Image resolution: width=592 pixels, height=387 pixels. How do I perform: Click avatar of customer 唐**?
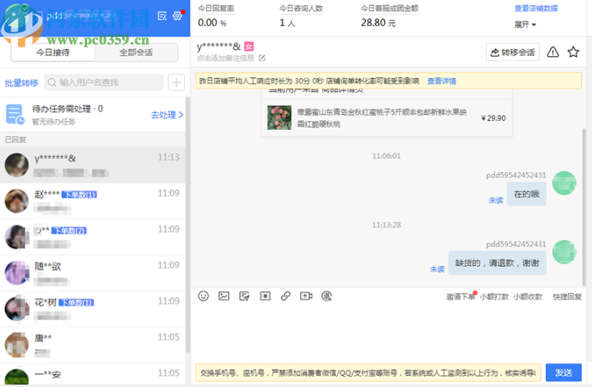coord(17,345)
